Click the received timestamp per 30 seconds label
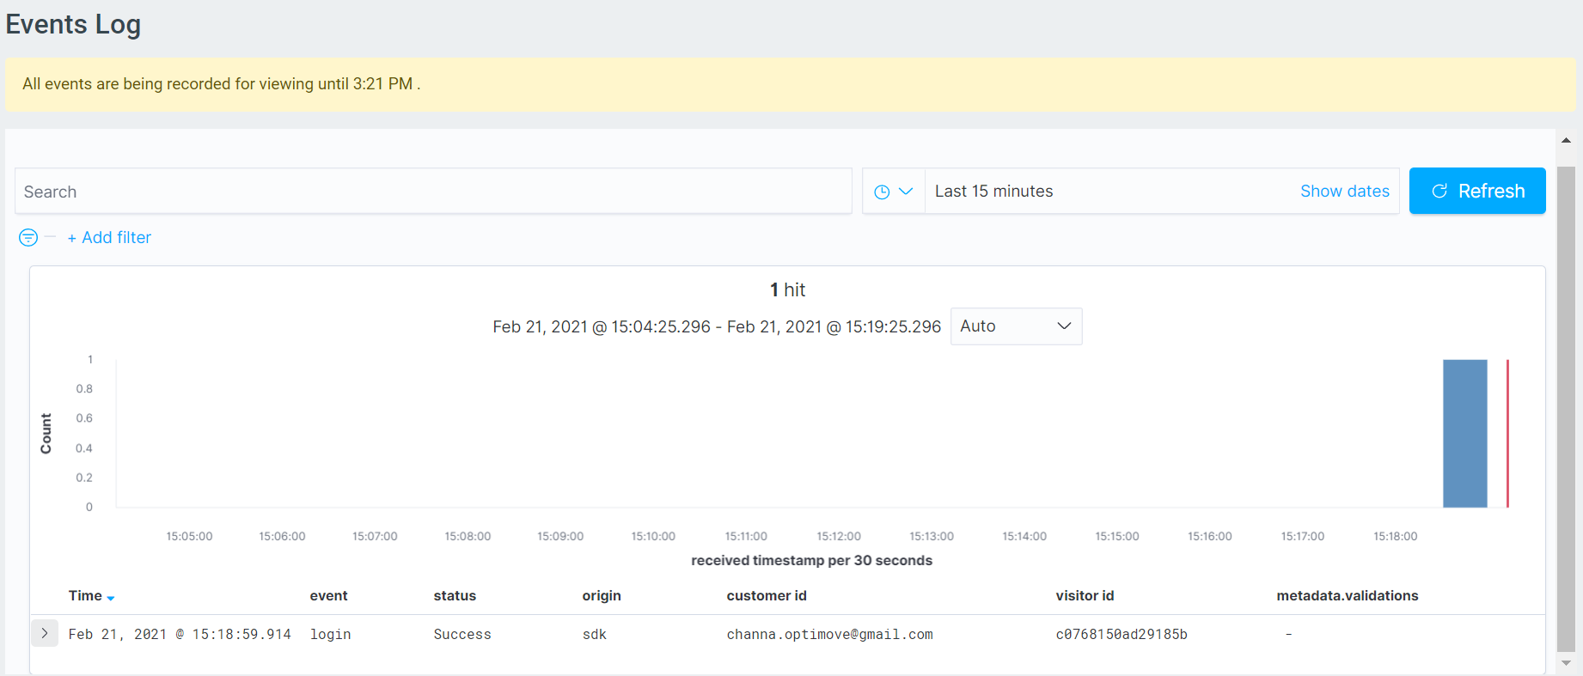This screenshot has width=1583, height=676. [811, 560]
